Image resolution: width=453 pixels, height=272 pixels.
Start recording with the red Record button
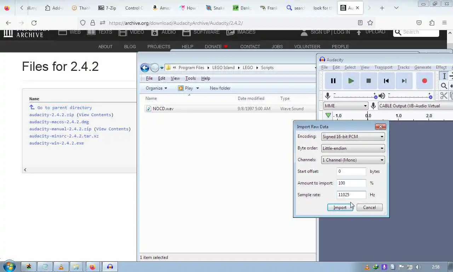click(x=424, y=81)
